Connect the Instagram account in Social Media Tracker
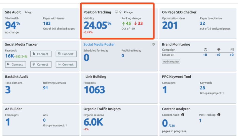 [x=66, y=54]
